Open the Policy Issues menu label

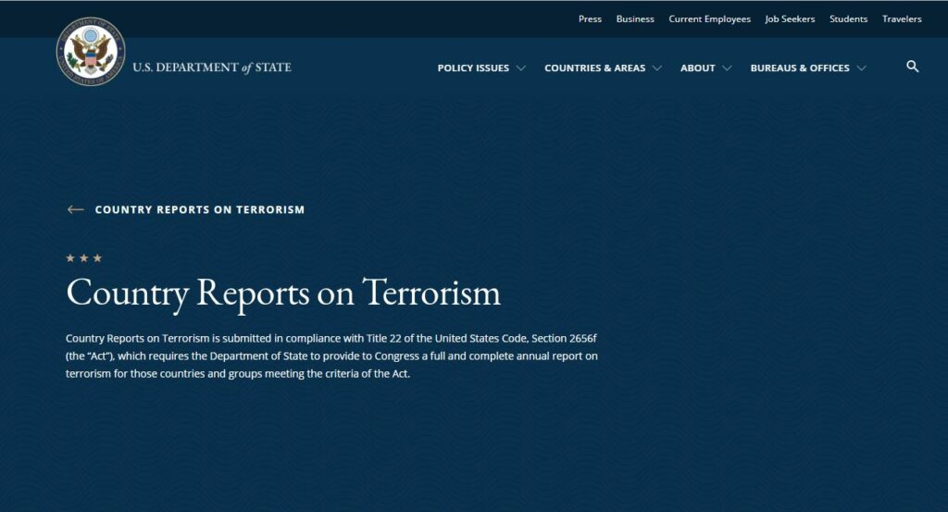(x=473, y=68)
